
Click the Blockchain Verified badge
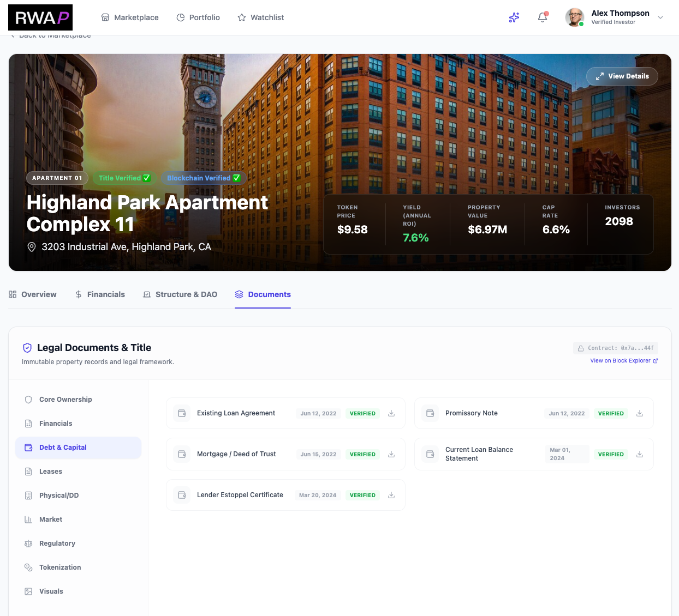click(x=203, y=178)
